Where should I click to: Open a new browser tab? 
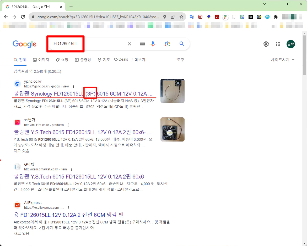(x=71, y=7)
